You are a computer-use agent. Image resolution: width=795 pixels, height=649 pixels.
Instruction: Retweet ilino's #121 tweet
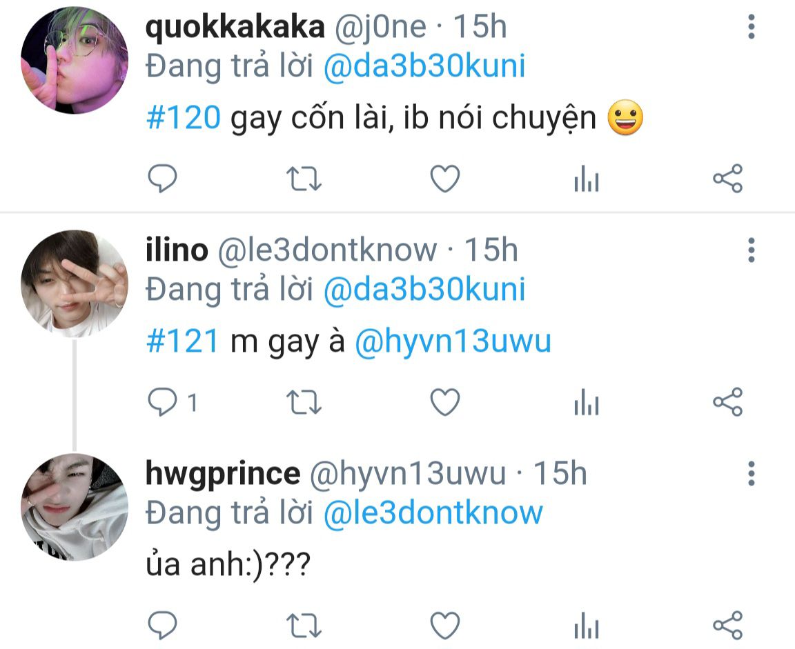point(304,403)
